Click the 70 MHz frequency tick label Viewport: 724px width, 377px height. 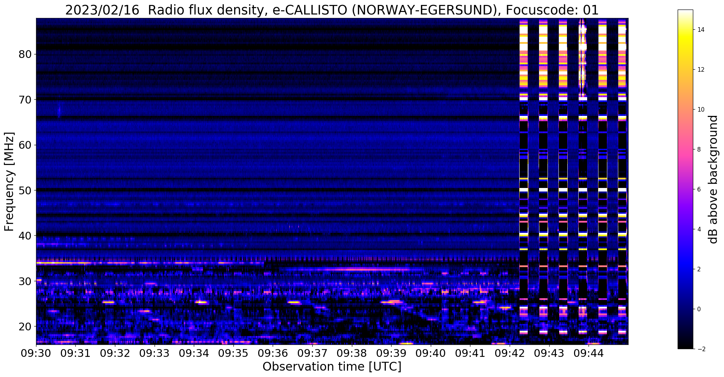(25, 100)
